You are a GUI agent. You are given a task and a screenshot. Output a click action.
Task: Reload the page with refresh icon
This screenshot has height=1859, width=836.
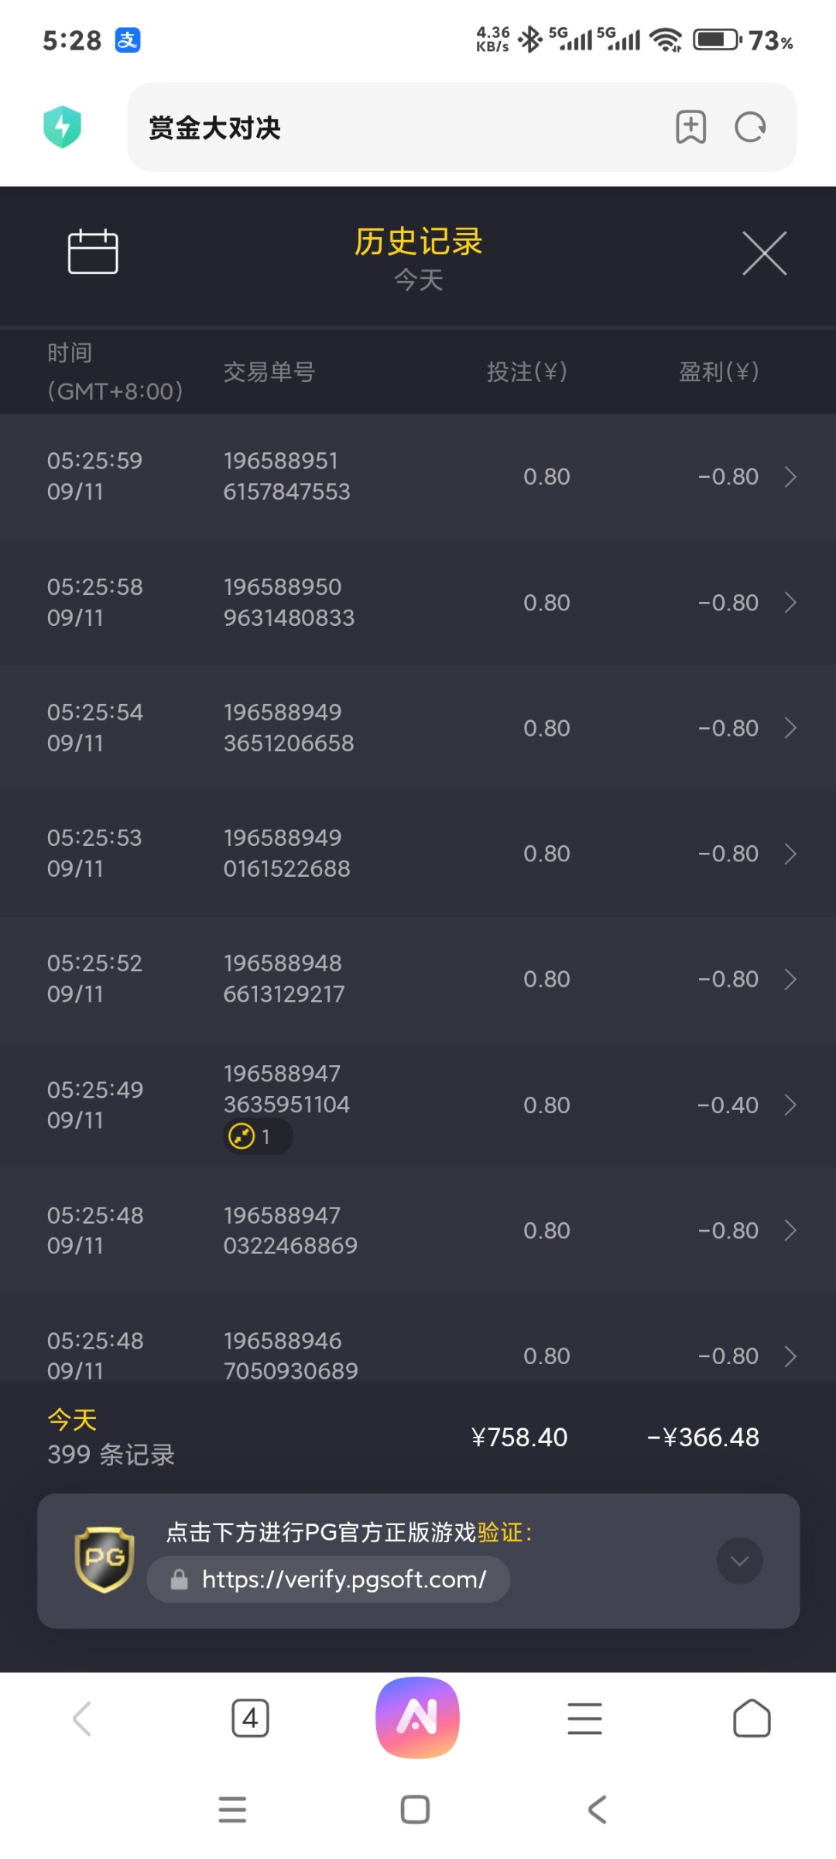(749, 127)
